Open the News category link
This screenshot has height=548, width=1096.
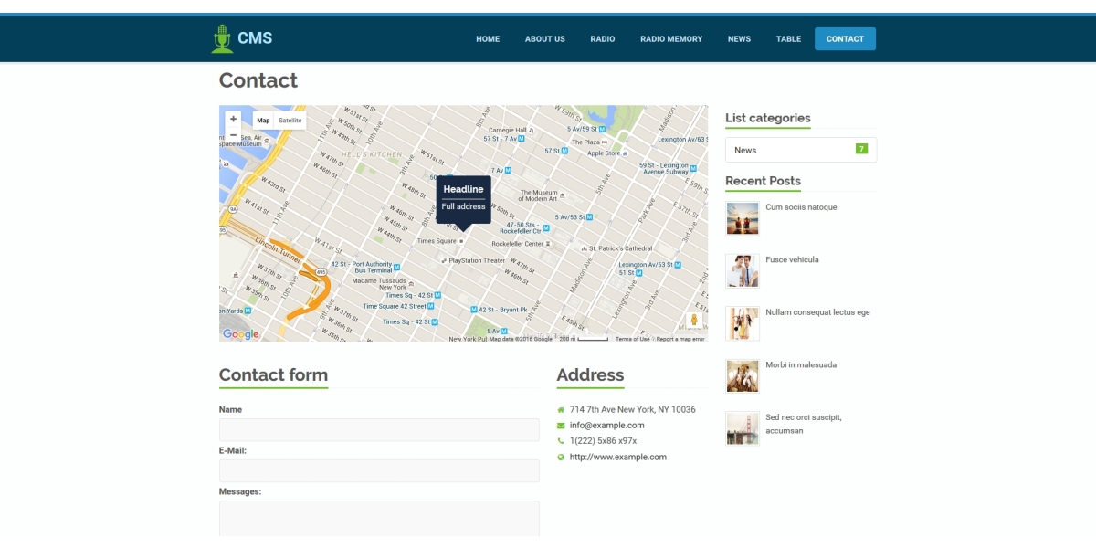pos(745,150)
